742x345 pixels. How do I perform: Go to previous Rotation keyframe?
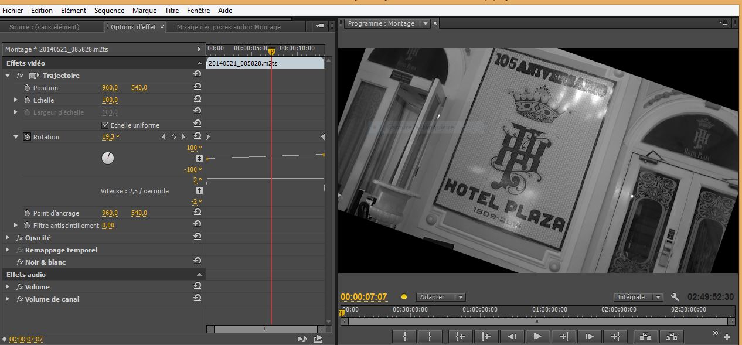(164, 137)
